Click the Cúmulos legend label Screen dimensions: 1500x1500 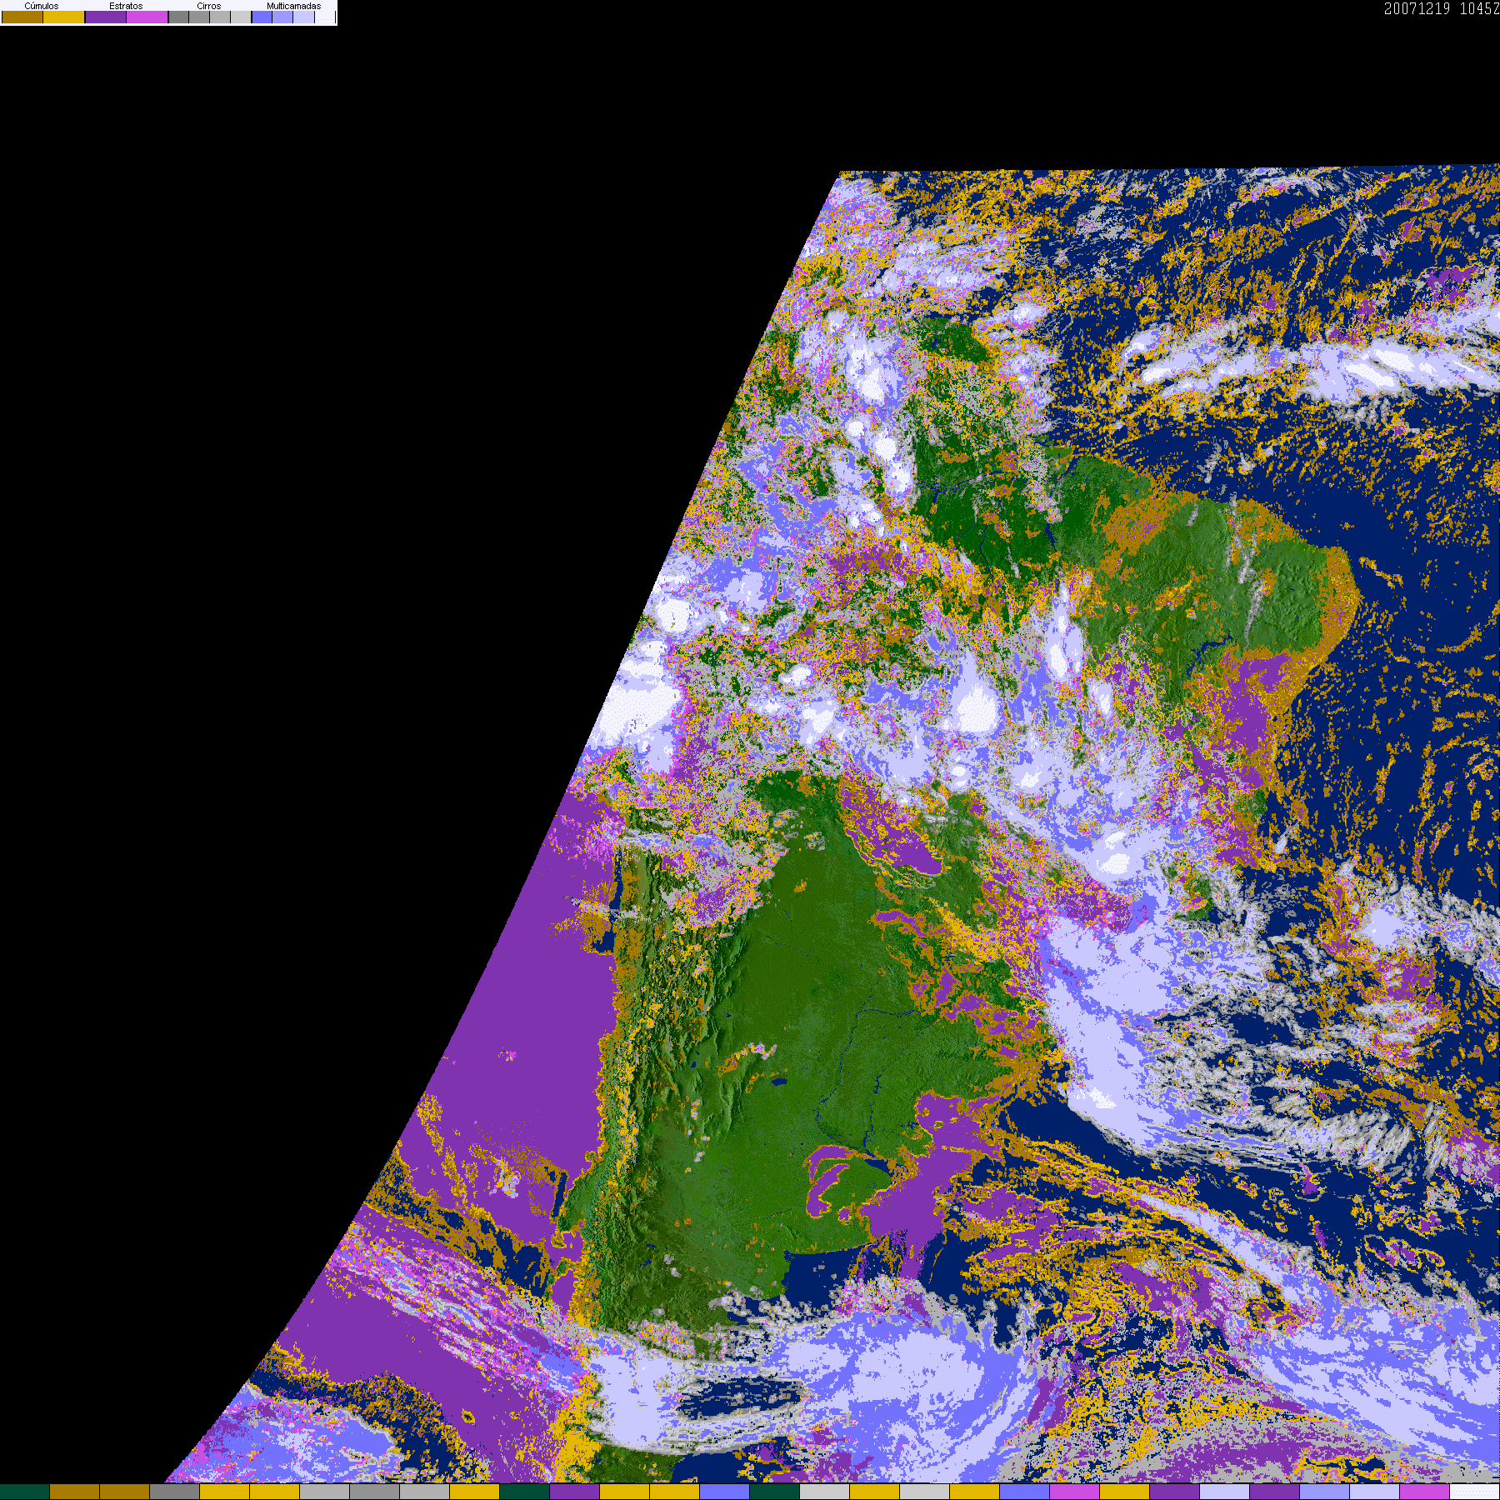(x=42, y=6)
